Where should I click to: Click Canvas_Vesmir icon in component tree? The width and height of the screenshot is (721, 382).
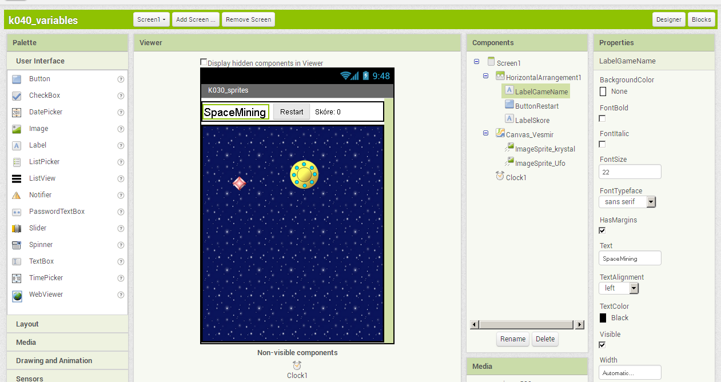click(500, 133)
